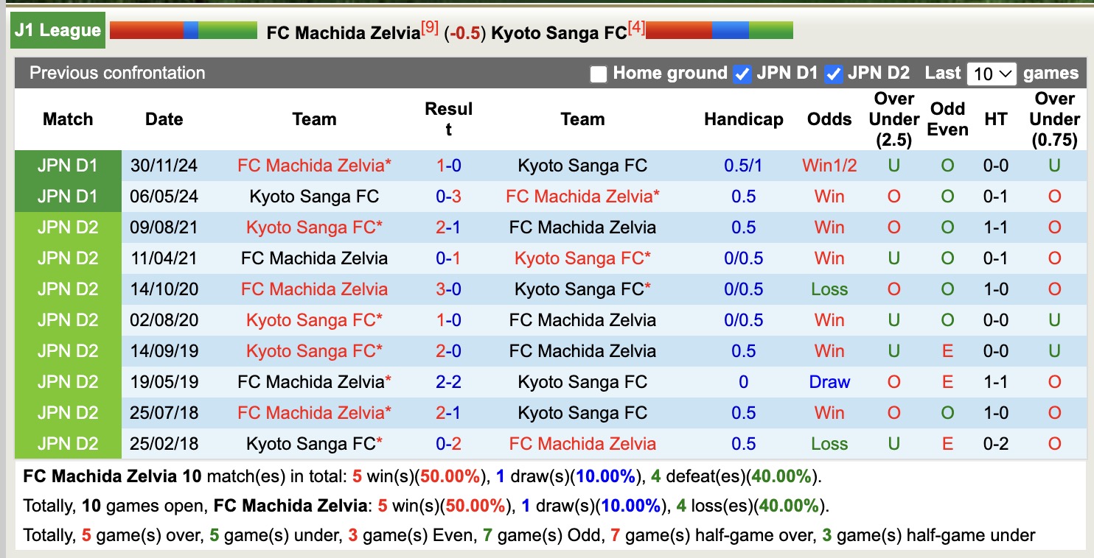Open the Last games count dropdown
The height and width of the screenshot is (558, 1094).
[x=992, y=74]
